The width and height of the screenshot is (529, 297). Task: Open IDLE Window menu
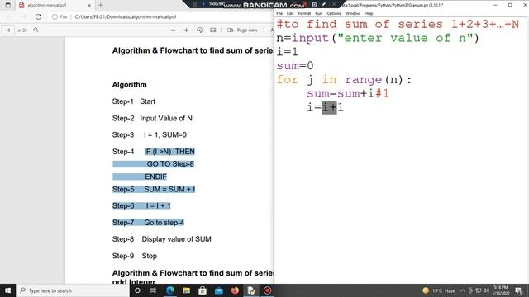coord(353,13)
